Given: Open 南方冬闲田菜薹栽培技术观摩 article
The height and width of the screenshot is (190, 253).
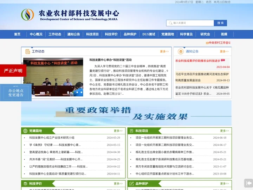Looking at the screenshot, I should [x=165, y=166].
